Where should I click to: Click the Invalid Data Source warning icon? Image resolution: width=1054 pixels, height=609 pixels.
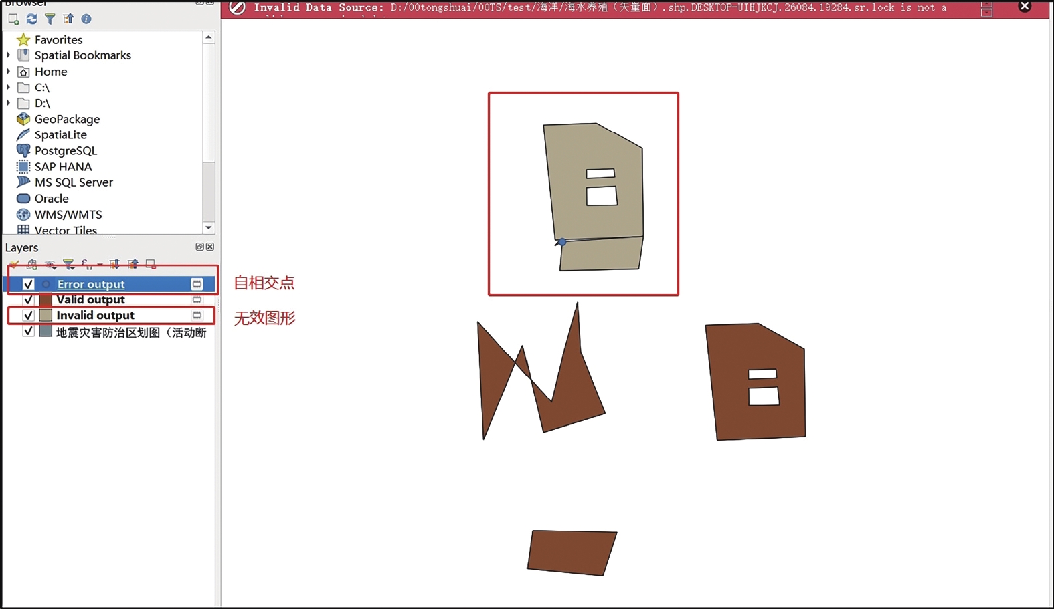click(x=237, y=7)
